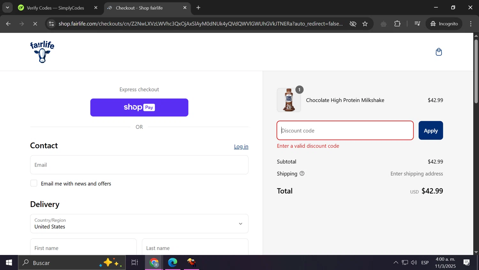Image resolution: width=479 pixels, height=270 pixels.
Task: Open the clock showing 4:00 a. m.
Action: tap(445, 263)
